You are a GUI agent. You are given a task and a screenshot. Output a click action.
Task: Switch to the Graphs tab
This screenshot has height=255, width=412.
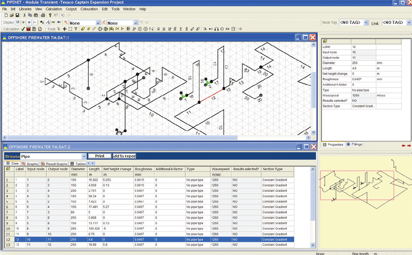click(x=30, y=163)
